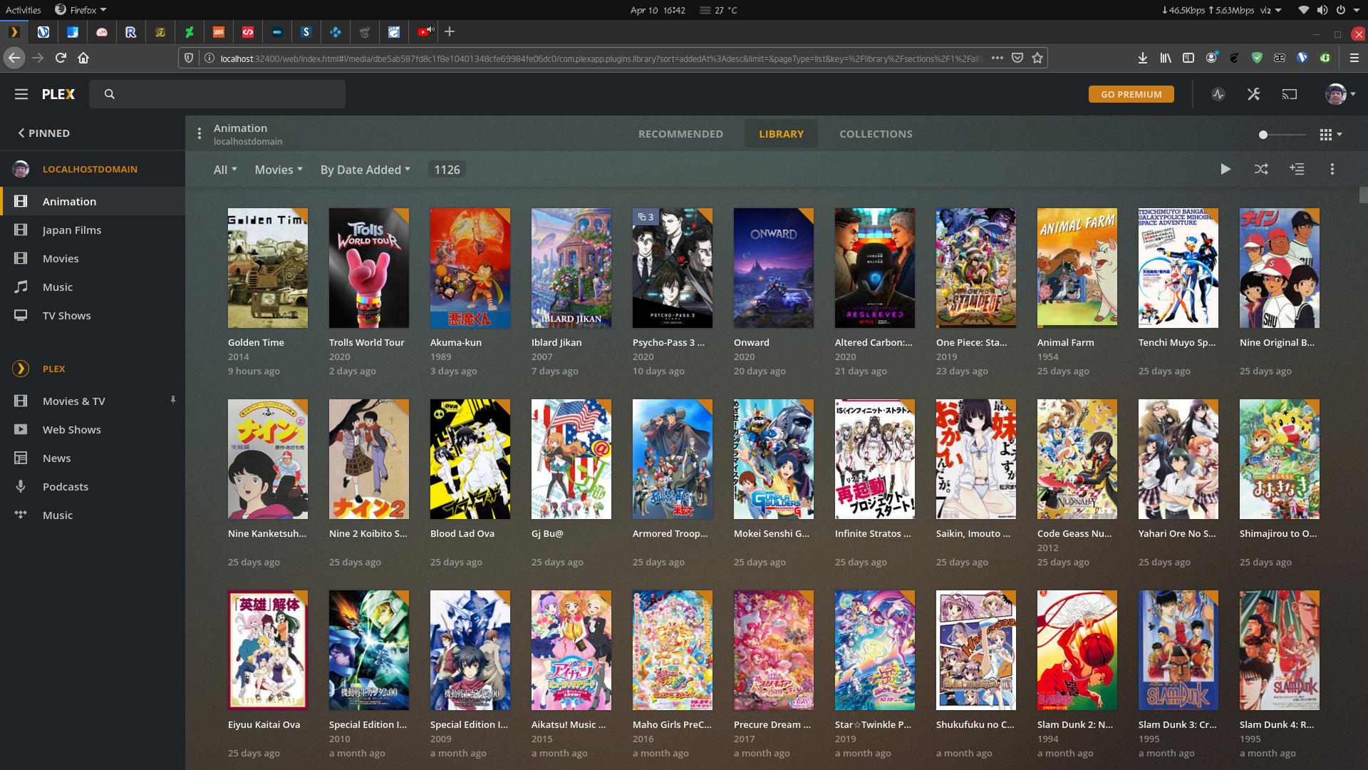
Task: Open Slam Dunk 2 poster
Action: 1077,650
